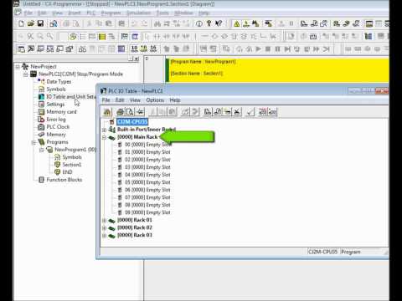Click the About information circle icon
402x301 pixels.
[x=199, y=24]
